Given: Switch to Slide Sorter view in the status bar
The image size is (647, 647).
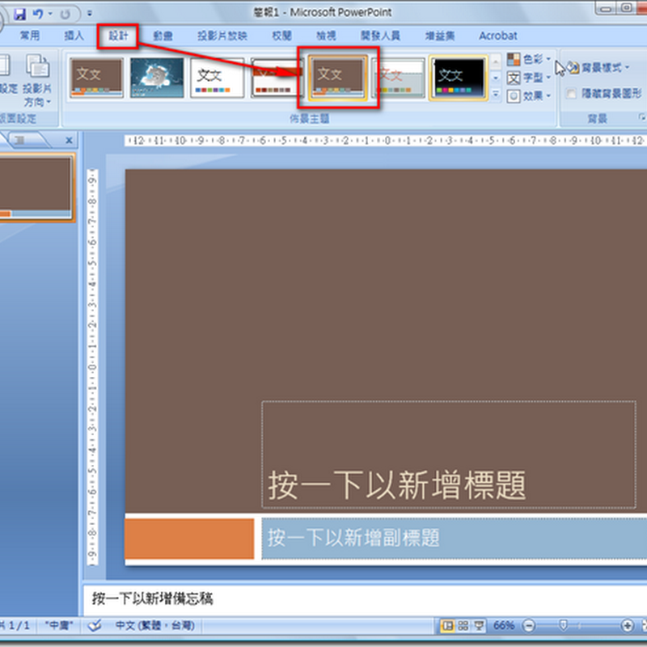Looking at the screenshot, I should (462, 625).
